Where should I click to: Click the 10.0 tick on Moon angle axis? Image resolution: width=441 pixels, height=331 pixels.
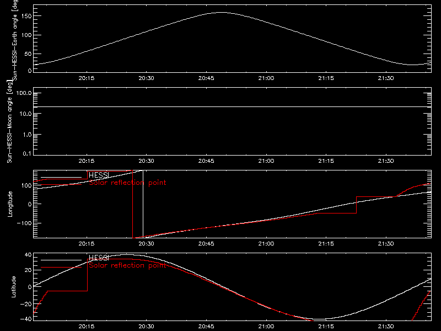tap(25, 114)
